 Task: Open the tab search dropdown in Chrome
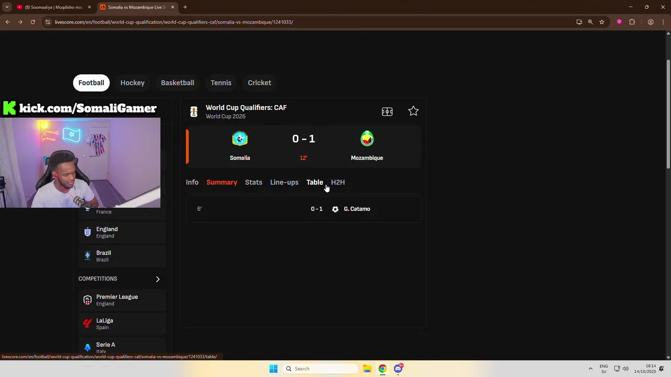(x=7, y=7)
